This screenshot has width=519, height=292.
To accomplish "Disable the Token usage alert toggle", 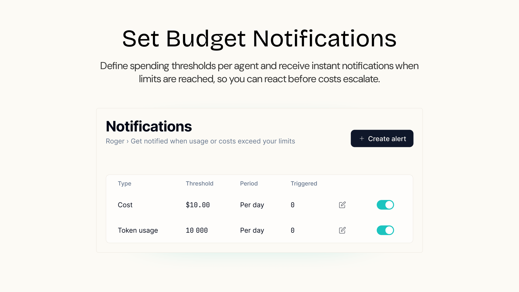I will point(385,230).
